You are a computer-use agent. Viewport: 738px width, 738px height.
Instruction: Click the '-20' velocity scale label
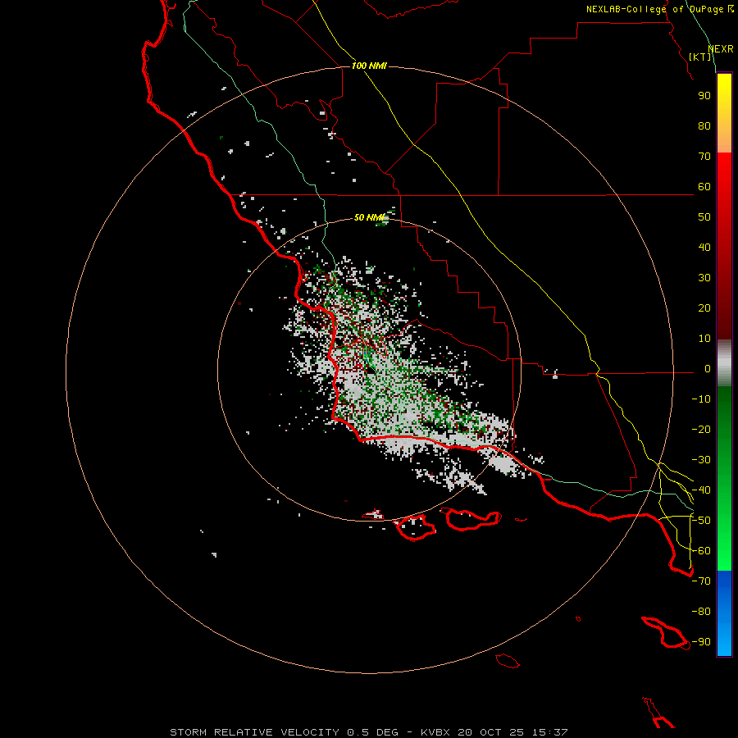[x=701, y=430]
